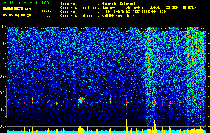The height and width of the screenshot is (133, 210).
Task: Click the 0.9 kHz axis tick label
Action: (x=3, y=76)
